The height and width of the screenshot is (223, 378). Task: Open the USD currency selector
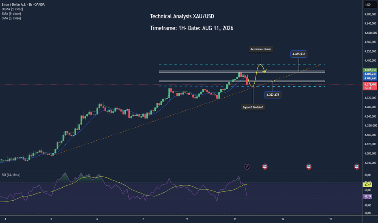tap(370, 4)
